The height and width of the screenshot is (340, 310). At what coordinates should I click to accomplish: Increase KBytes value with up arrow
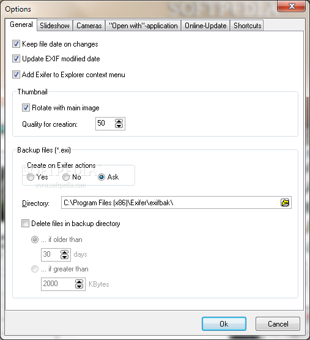(x=79, y=282)
